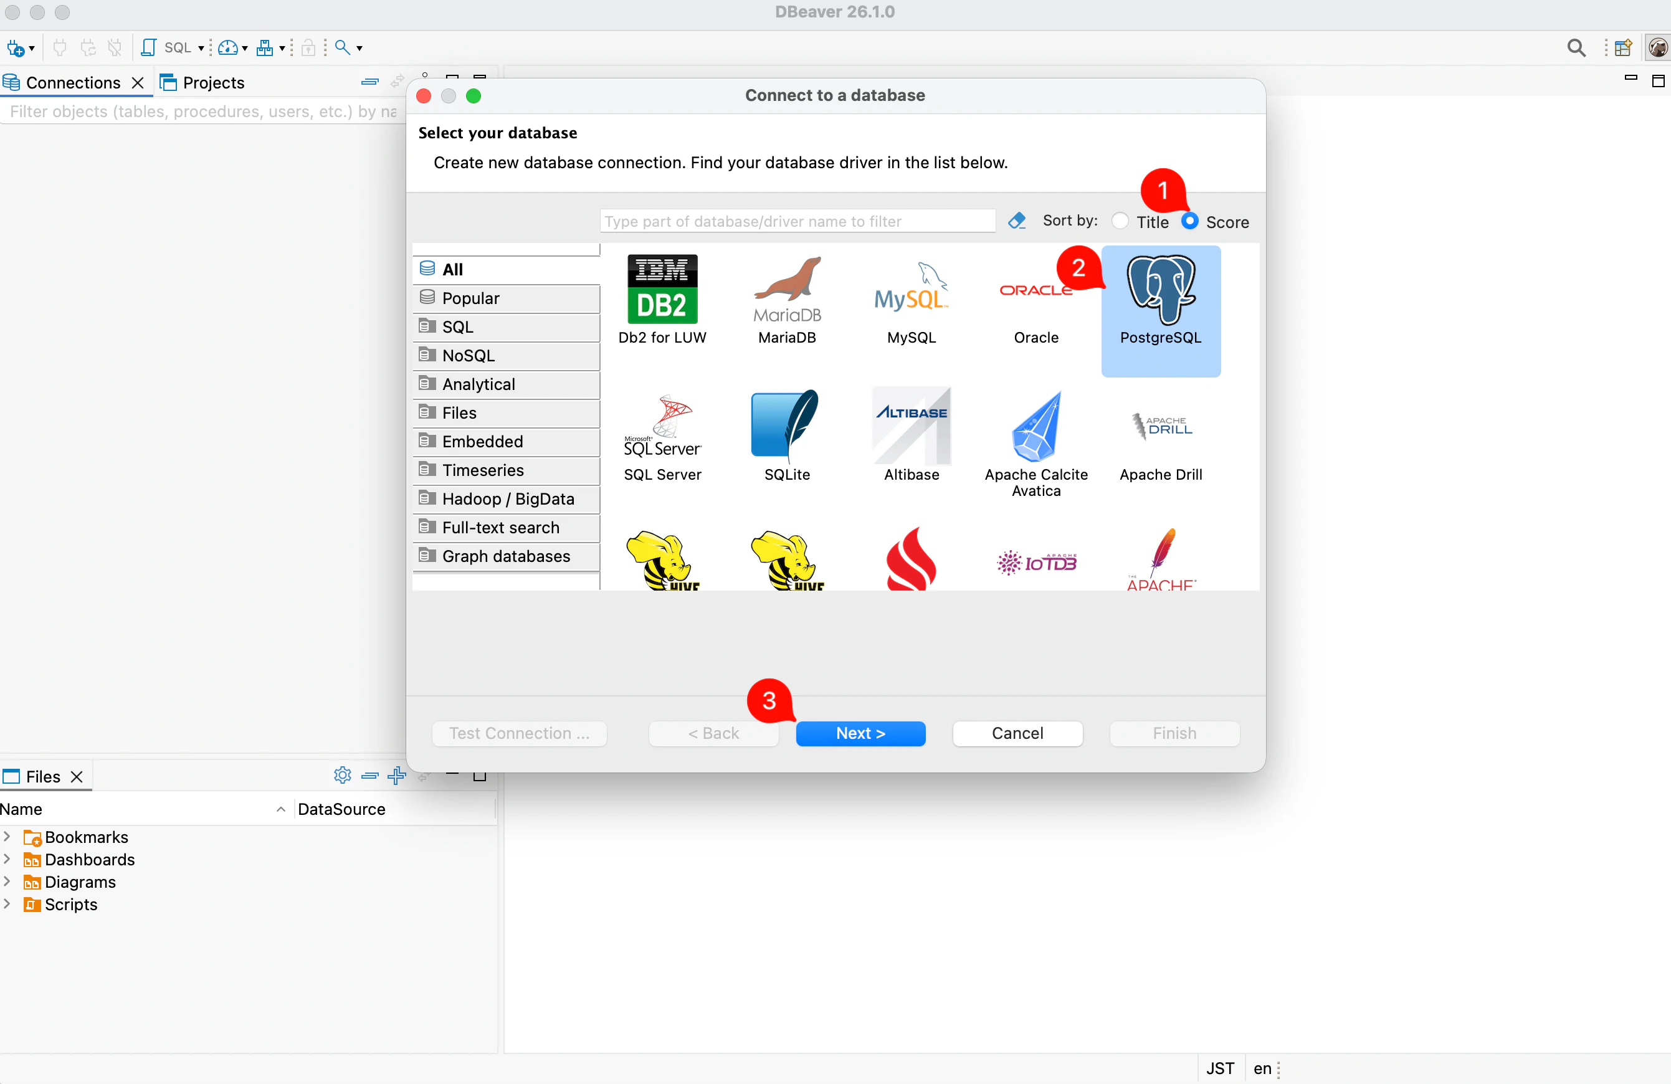Image resolution: width=1671 pixels, height=1084 pixels.
Task: Show the Popular driver category
Action: click(x=506, y=298)
